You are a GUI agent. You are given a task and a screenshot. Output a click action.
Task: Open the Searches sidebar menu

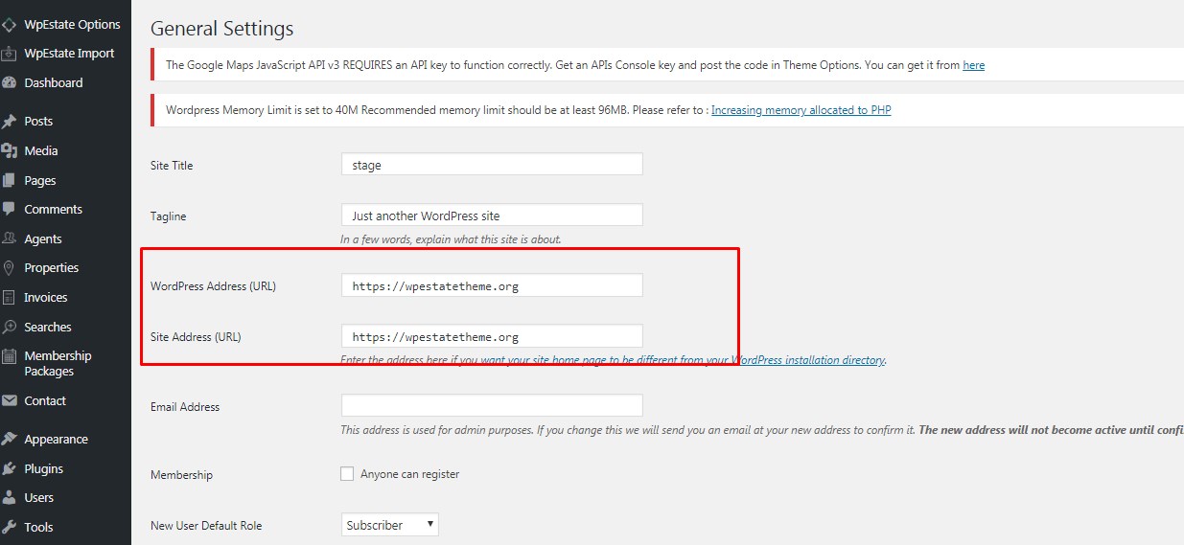(x=48, y=328)
